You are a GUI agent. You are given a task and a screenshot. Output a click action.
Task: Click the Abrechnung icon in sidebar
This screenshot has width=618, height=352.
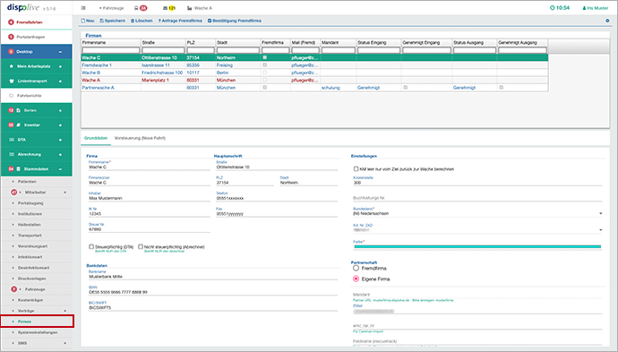[x=12, y=154]
